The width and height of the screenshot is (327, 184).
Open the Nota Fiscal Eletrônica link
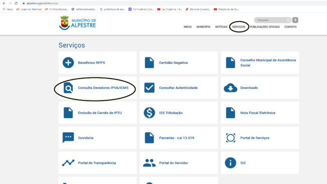[x=258, y=113]
